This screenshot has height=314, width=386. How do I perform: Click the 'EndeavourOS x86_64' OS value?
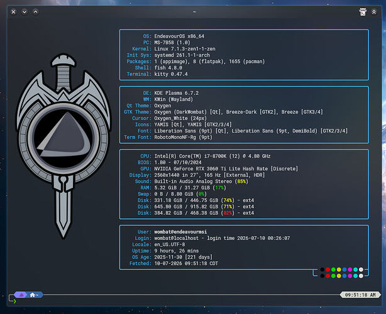pyautogui.click(x=179, y=36)
